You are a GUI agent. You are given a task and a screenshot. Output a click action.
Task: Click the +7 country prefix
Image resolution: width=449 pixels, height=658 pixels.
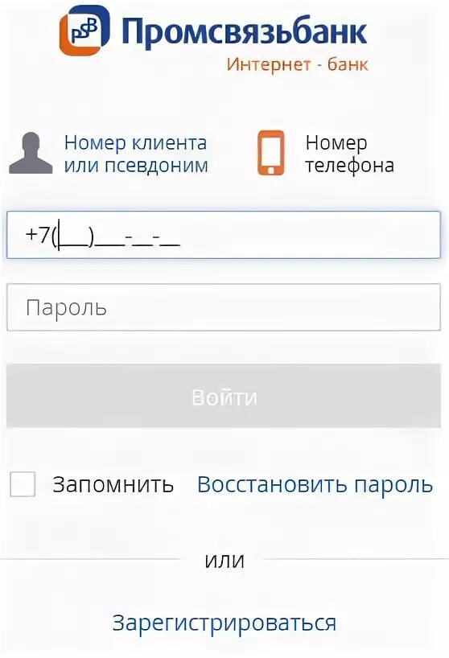[38, 234]
